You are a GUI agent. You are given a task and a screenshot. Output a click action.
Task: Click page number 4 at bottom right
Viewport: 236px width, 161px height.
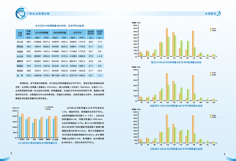pos(225,154)
